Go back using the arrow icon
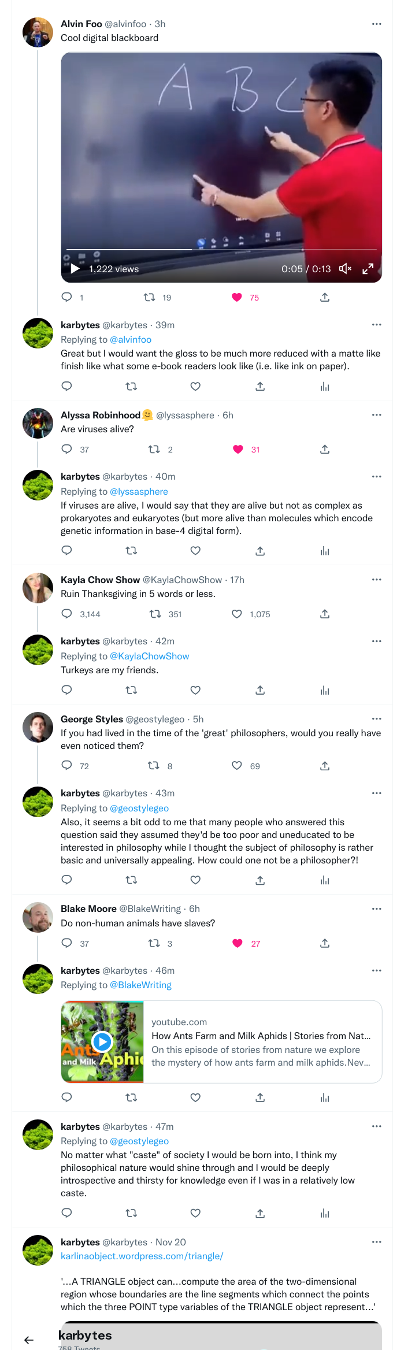 tap(29, 1340)
